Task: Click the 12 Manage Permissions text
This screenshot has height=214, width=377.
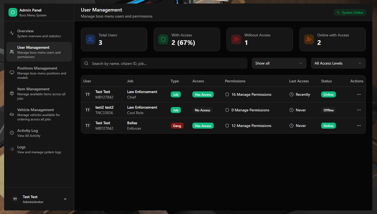Action: pos(251,126)
